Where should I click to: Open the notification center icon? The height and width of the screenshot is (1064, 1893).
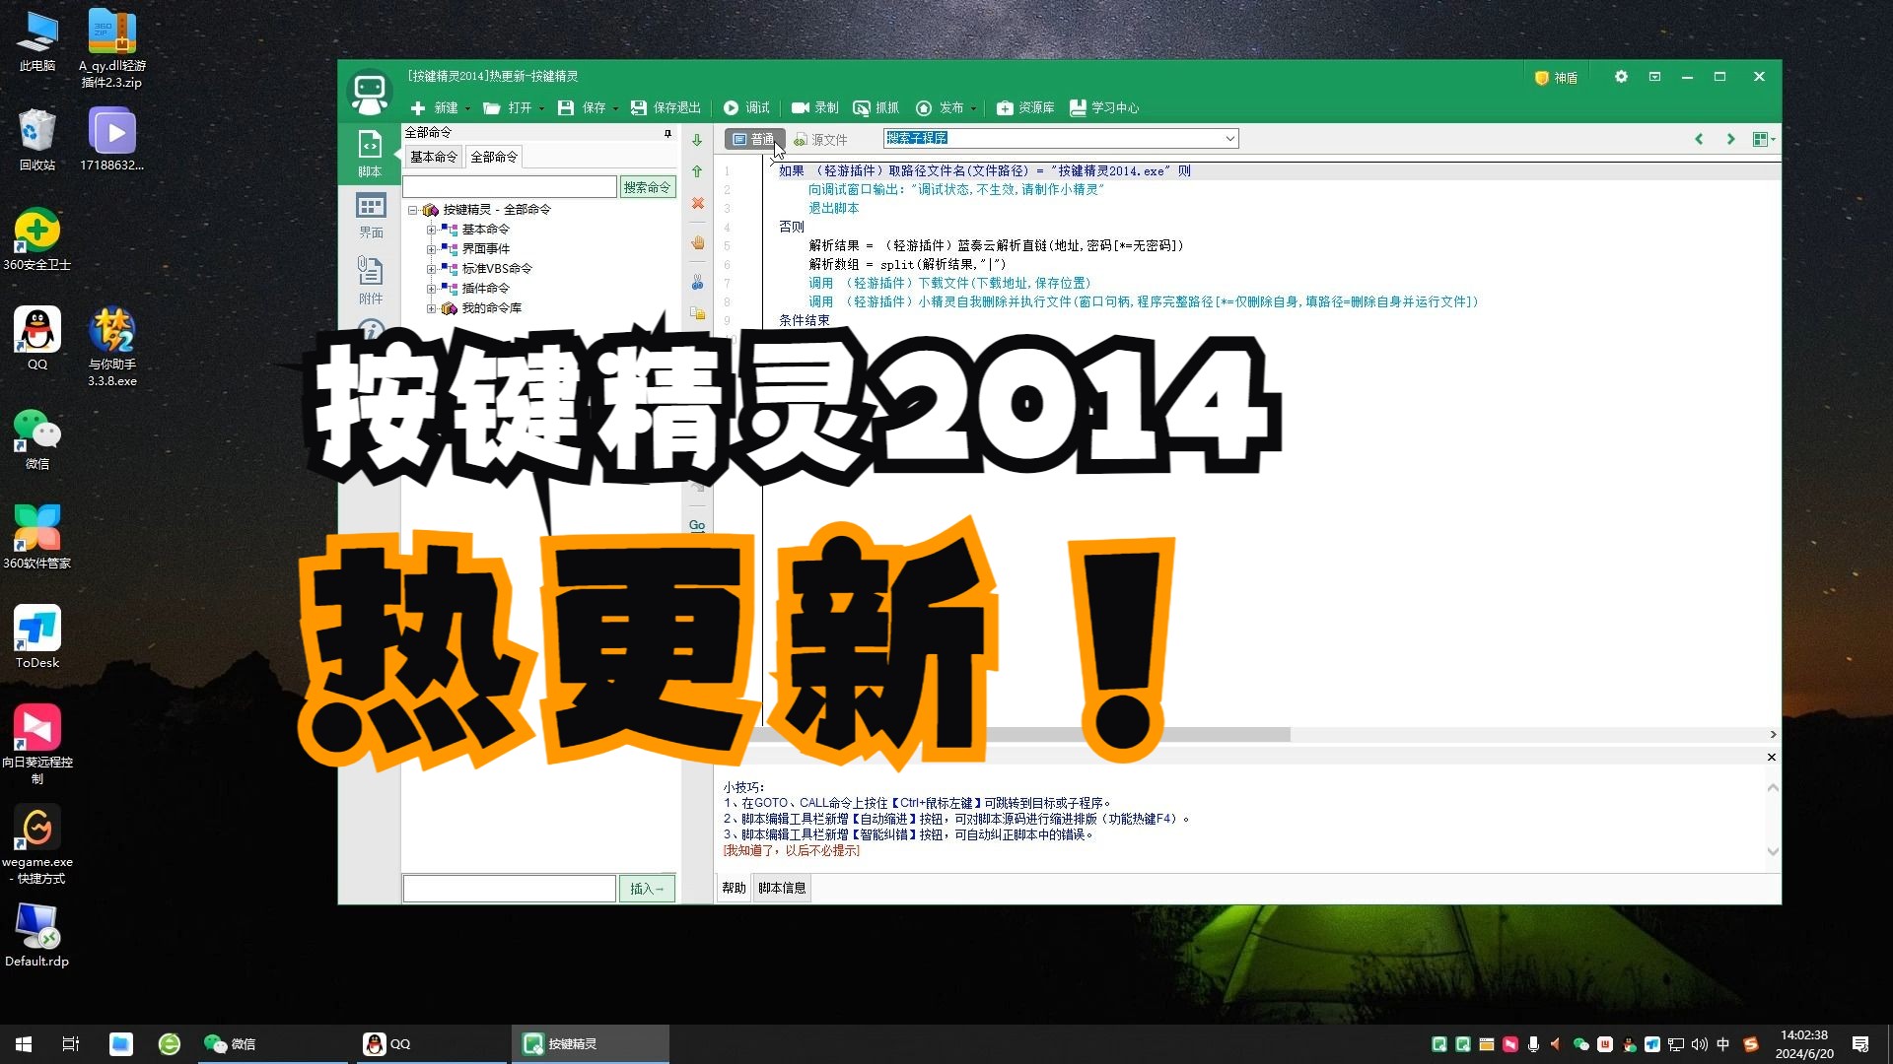click(1860, 1044)
